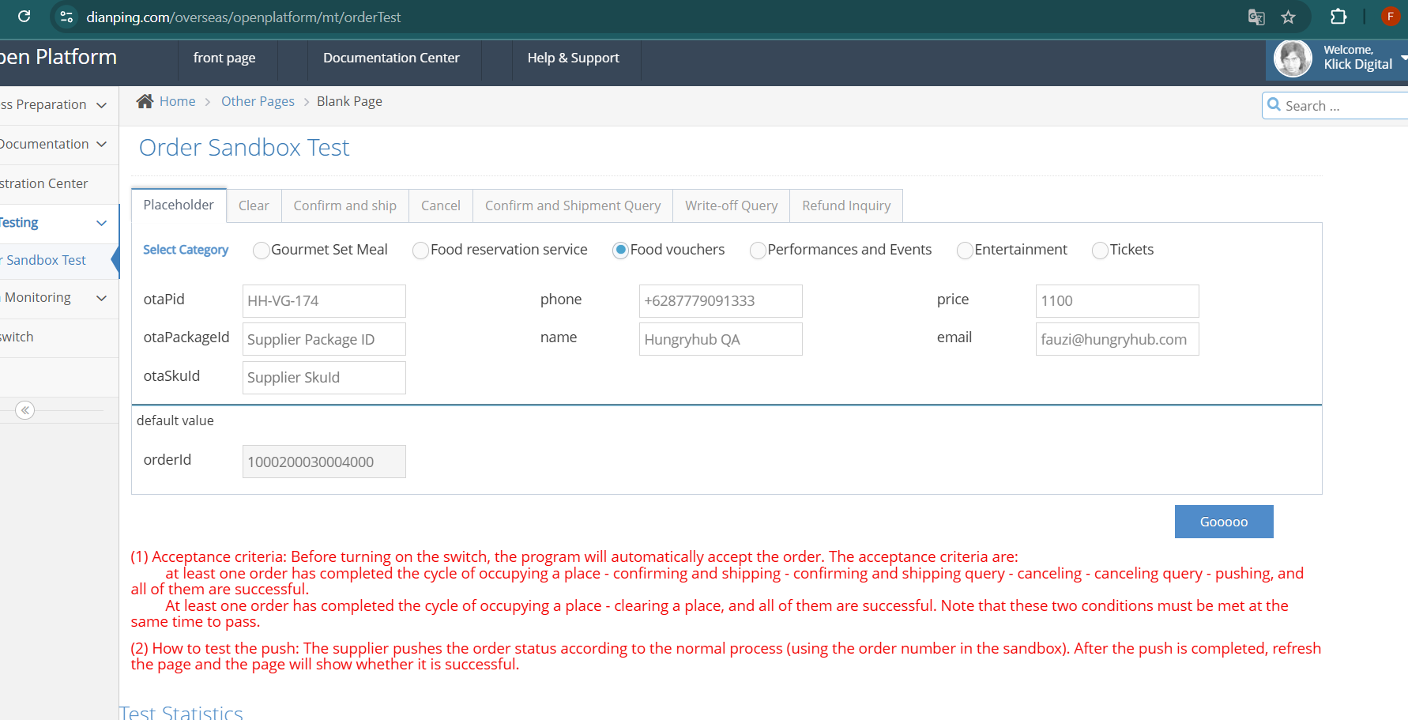The width and height of the screenshot is (1408, 720).
Task: Bookmark this page with star icon
Action: click(1288, 17)
